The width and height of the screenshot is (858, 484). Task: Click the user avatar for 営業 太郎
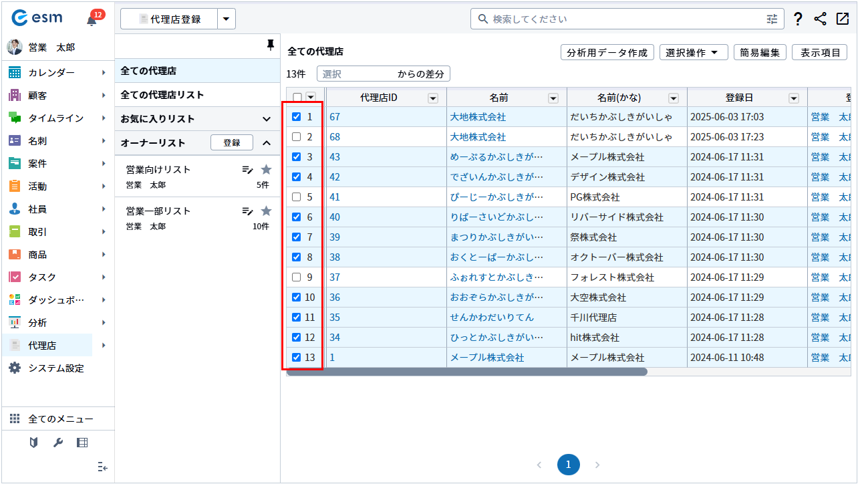coord(14,47)
